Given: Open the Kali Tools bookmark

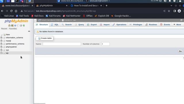Looking at the screenshot, I should point(22,16).
